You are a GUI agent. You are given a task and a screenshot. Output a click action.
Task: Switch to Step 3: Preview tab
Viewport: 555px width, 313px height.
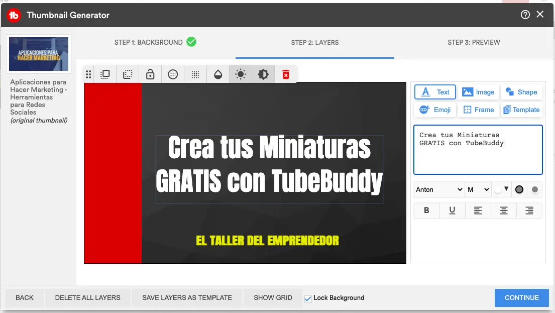pyautogui.click(x=474, y=43)
